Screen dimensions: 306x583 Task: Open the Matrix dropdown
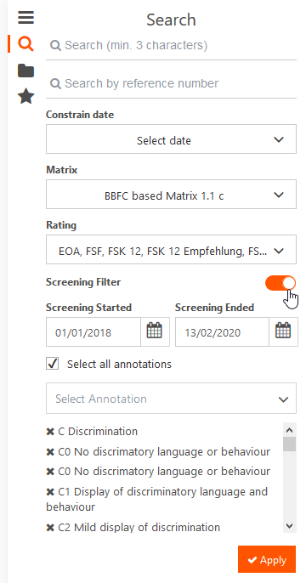pos(171,195)
